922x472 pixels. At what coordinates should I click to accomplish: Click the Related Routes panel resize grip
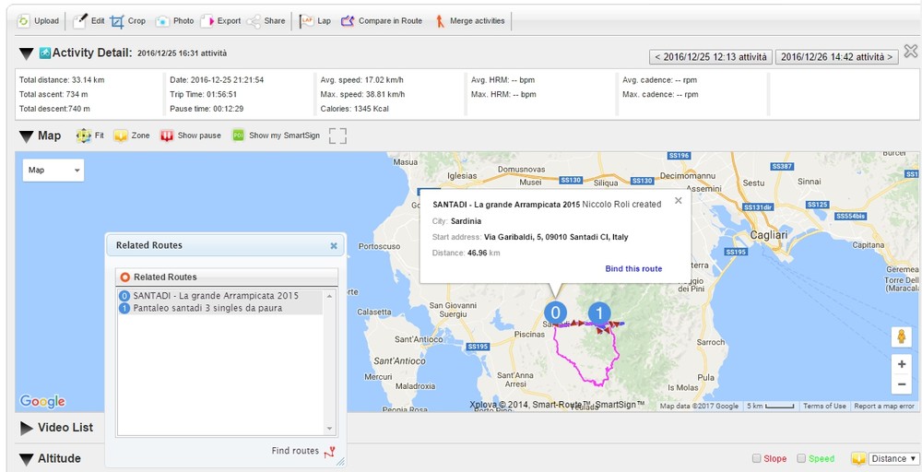[x=340, y=463]
